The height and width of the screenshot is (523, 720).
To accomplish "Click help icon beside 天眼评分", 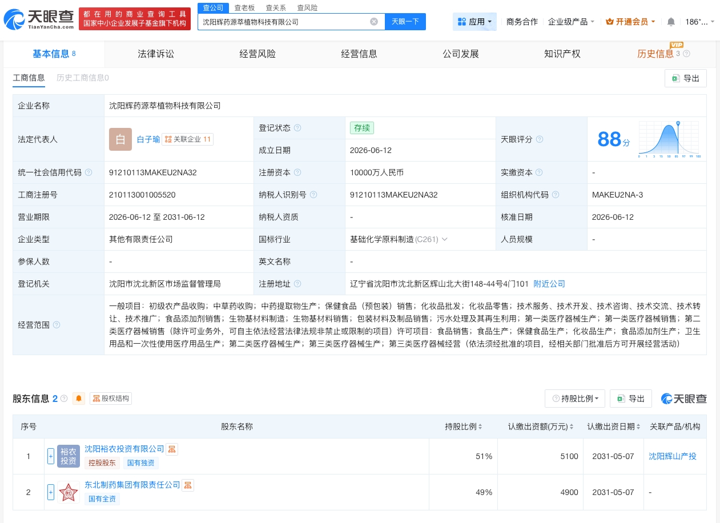I will click(x=540, y=139).
